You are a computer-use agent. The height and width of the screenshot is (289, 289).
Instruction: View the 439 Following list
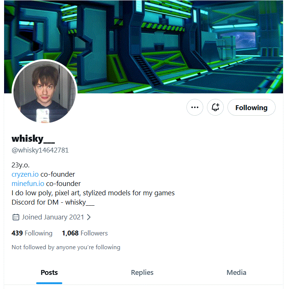[32, 233]
